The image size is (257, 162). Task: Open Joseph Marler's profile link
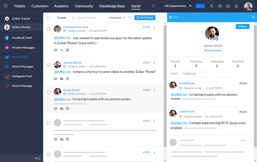[x=73, y=62]
